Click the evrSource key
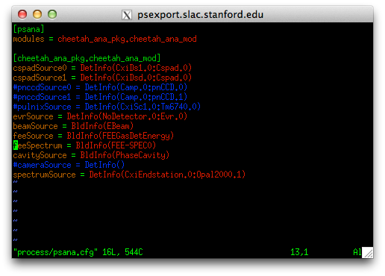The image size is (385, 276). 33,116
